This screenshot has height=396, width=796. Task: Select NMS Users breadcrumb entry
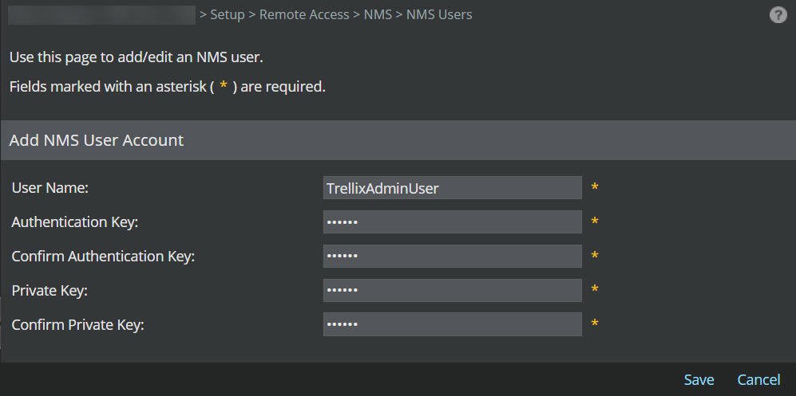(439, 14)
